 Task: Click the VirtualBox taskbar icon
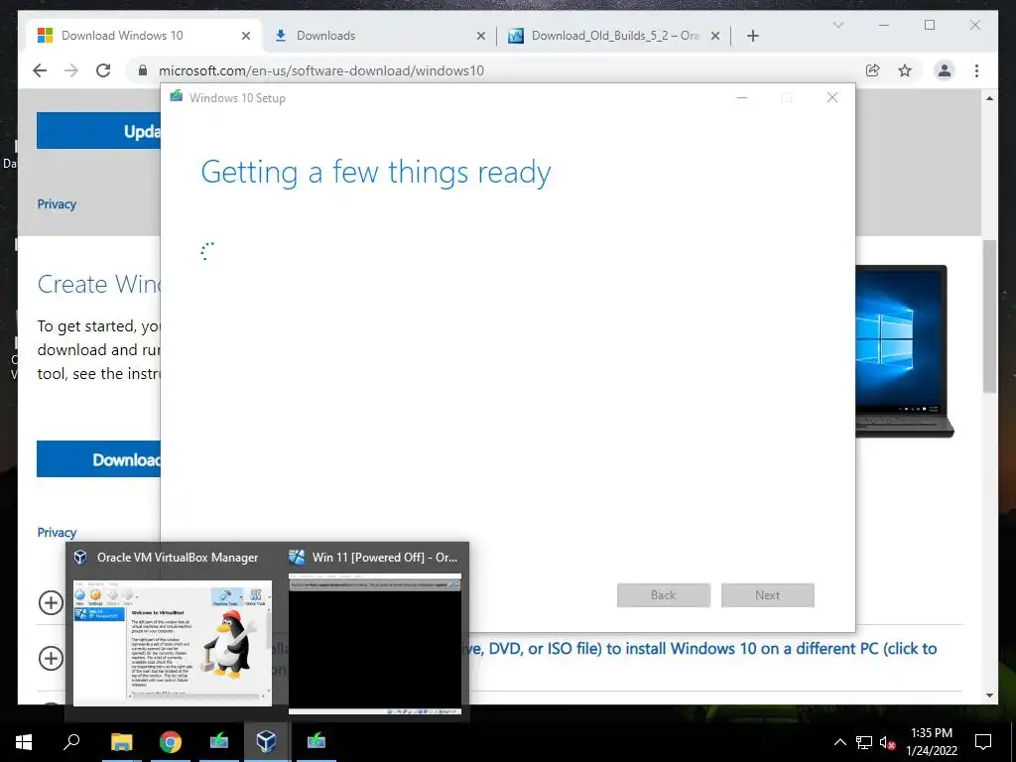coord(266,741)
